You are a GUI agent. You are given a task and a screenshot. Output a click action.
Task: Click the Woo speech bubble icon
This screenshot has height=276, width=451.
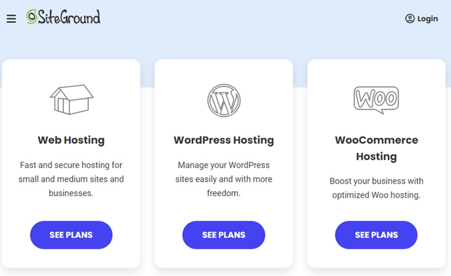point(376,100)
